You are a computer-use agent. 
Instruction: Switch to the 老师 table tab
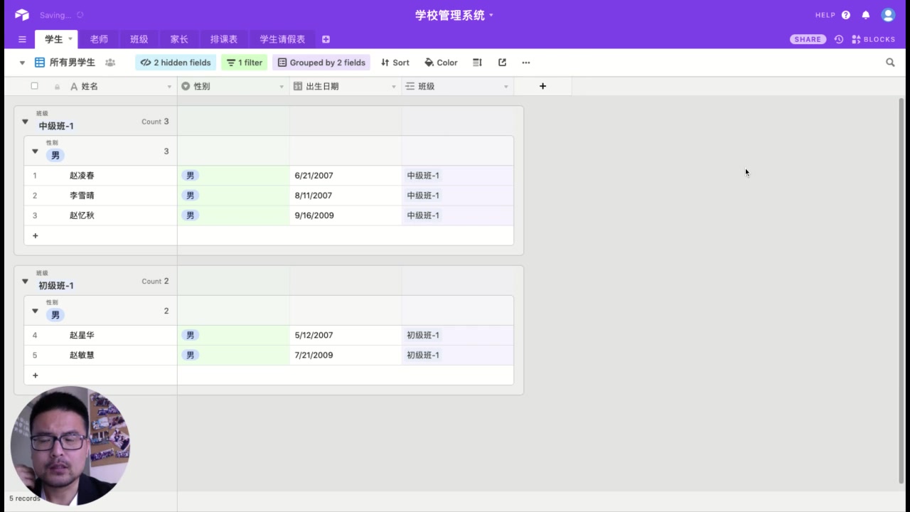click(x=99, y=39)
